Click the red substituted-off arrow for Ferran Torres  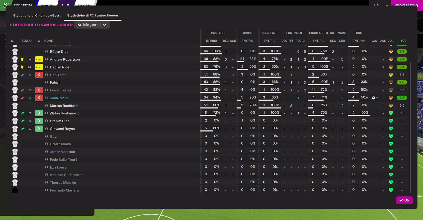39,90
